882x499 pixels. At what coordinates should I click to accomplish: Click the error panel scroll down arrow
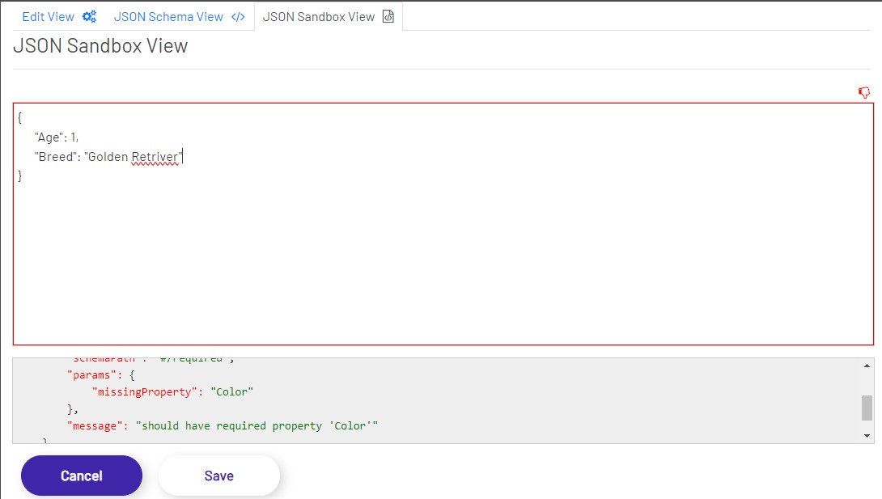point(867,436)
